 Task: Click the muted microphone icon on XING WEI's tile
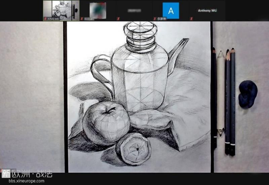(x=45, y=19)
